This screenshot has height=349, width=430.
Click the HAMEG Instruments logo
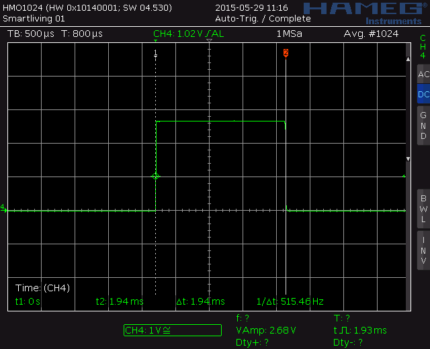click(365, 11)
